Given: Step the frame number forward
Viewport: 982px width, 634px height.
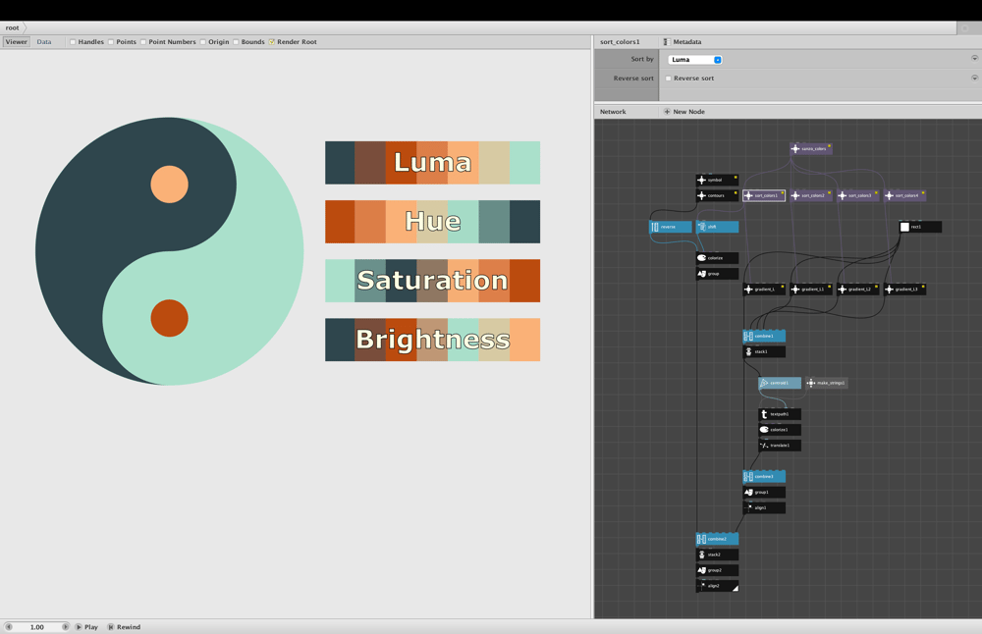Looking at the screenshot, I should 65,626.
